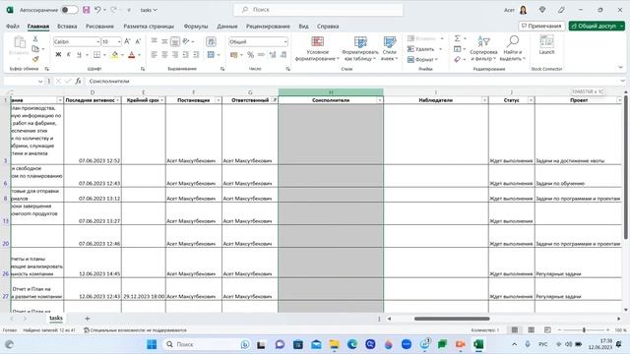
Task: Open filter dropdown for Постановщик column
Action: pos(219,100)
